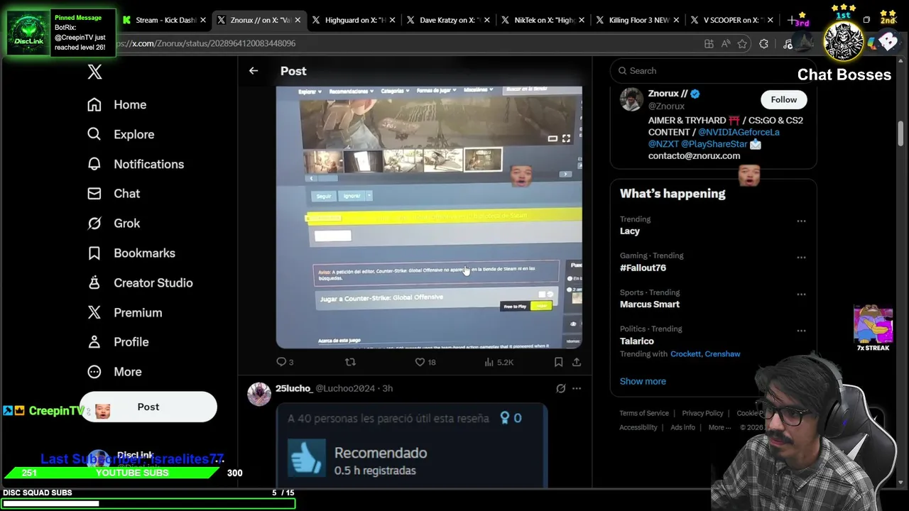The height and width of the screenshot is (511, 909).
Task: Open the Talarico trending topic
Action: (x=637, y=341)
